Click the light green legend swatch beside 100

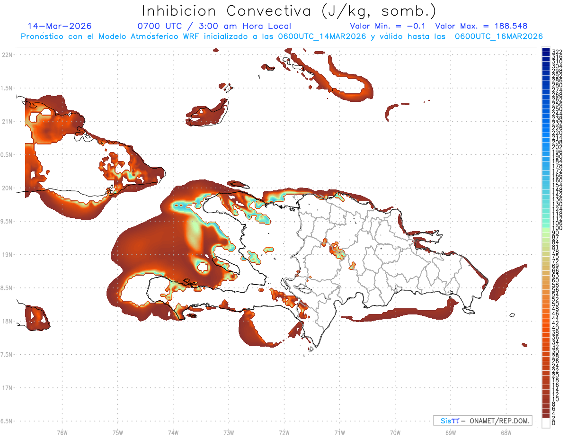click(x=546, y=231)
